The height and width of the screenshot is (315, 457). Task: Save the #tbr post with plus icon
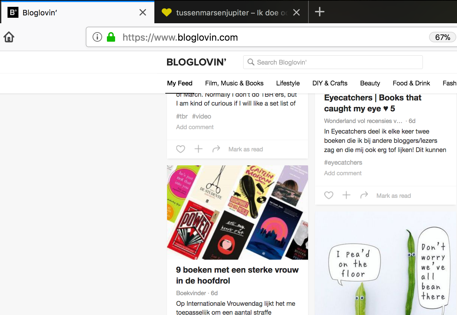198,149
